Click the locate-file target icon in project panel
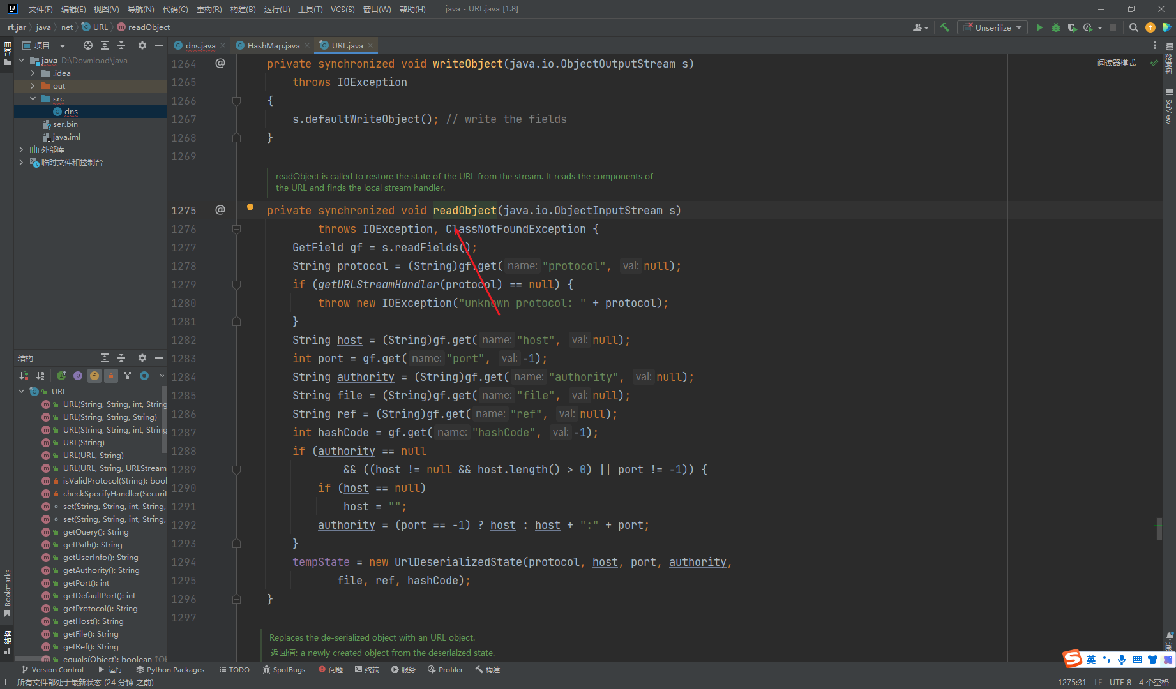The height and width of the screenshot is (689, 1176). pos(88,45)
